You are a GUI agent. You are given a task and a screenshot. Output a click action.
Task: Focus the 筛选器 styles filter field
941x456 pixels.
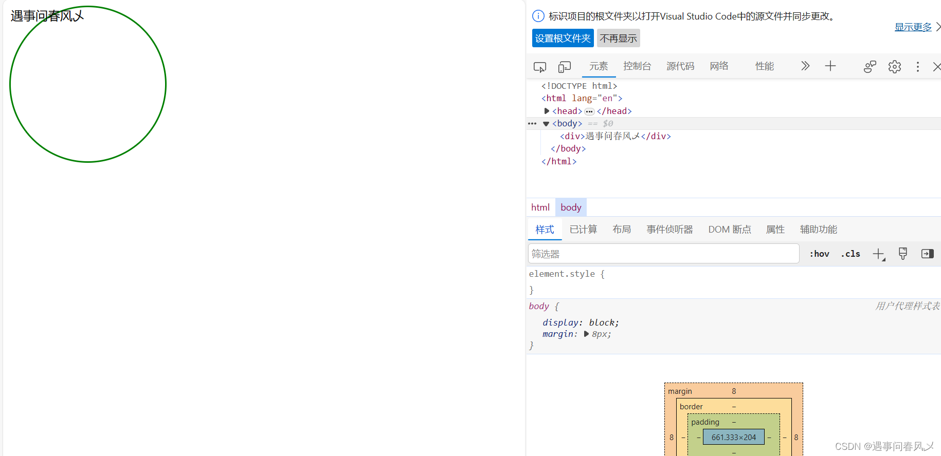point(663,254)
